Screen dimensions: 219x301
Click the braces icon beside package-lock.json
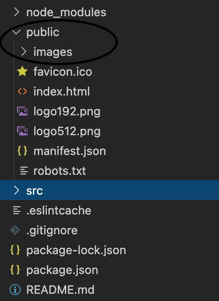(15, 250)
